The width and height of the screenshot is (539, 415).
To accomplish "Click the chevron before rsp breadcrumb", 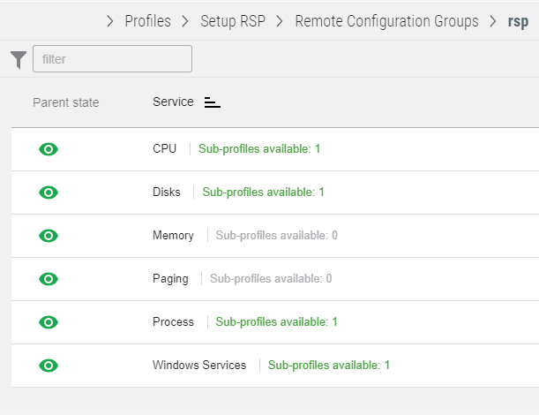I will (x=493, y=21).
